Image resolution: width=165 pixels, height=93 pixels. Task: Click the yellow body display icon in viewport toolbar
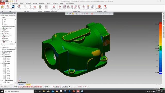click(73, 14)
